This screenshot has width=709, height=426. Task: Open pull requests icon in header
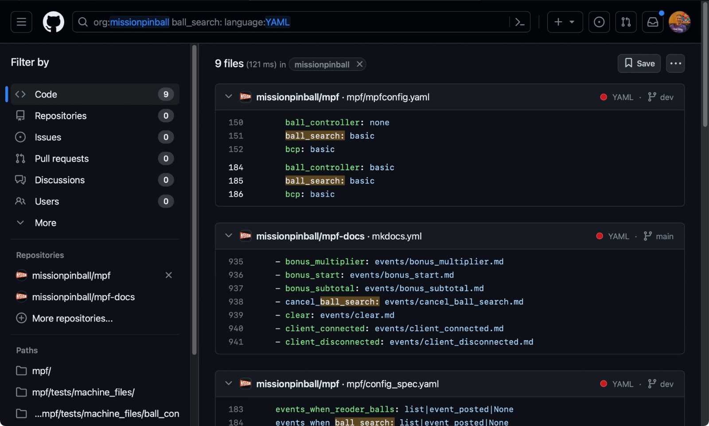pyautogui.click(x=626, y=22)
